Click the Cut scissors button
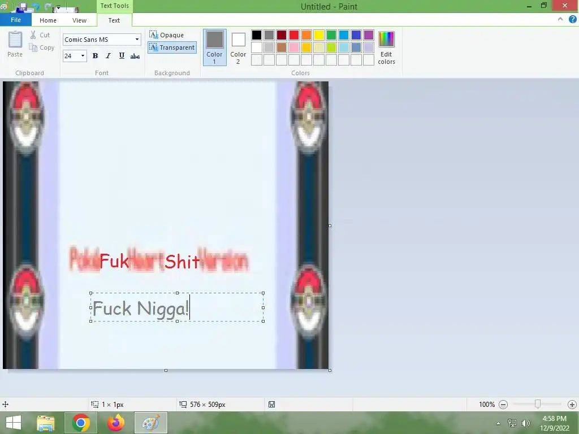The height and width of the screenshot is (434, 579). coord(40,35)
